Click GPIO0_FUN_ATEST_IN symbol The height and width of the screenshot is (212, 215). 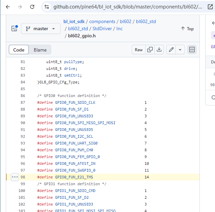pyautogui.click(x=75, y=163)
